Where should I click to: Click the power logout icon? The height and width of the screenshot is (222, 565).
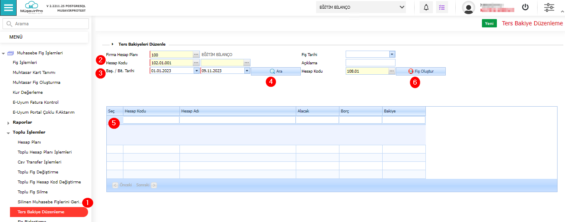(526, 7)
